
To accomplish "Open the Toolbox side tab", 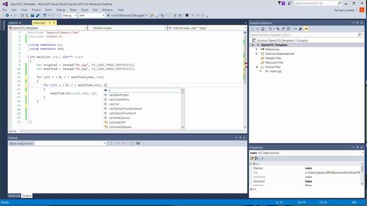I will click(3, 26).
